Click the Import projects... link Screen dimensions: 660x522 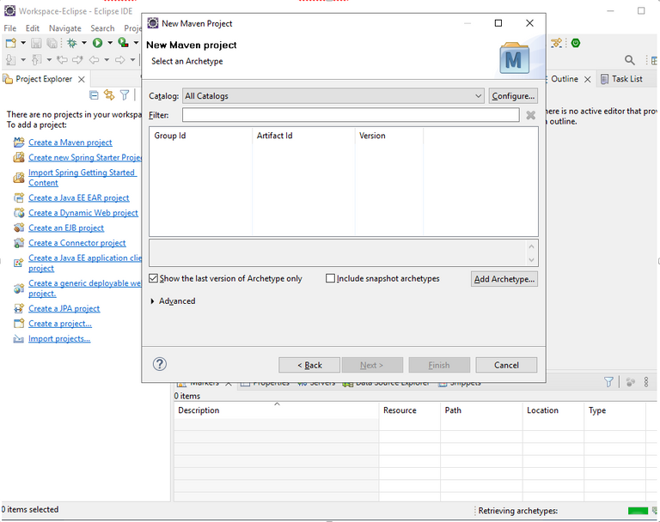click(59, 339)
